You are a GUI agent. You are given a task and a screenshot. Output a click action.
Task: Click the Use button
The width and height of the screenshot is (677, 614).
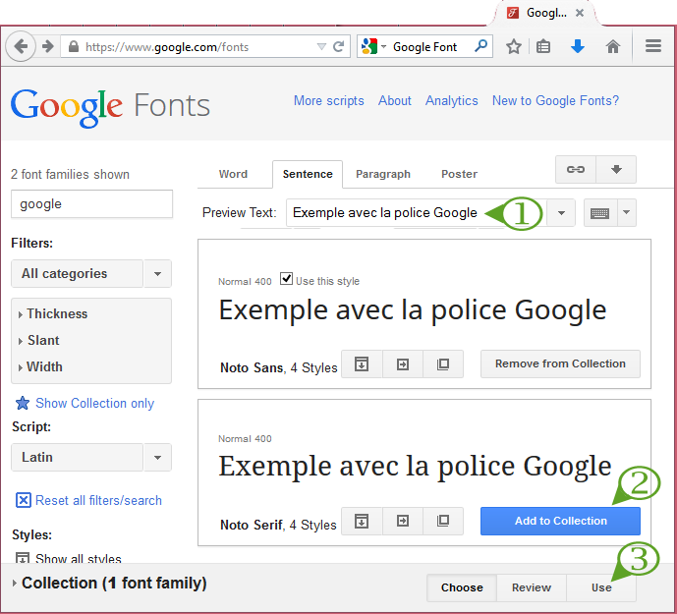(601, 587)
